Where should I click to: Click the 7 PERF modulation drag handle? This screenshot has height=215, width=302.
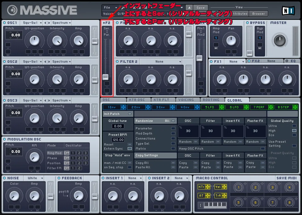pyautogui.click(x=271, y=107)
